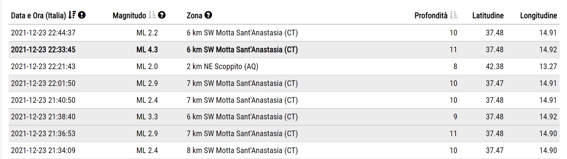
Task: Click the Magnitudo column header
Action: (x=129, y=16)
